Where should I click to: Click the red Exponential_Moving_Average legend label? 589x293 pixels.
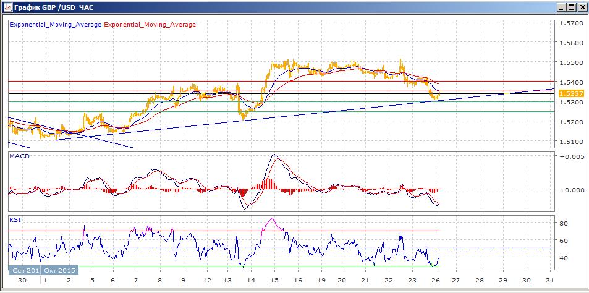tap(150, 25)
